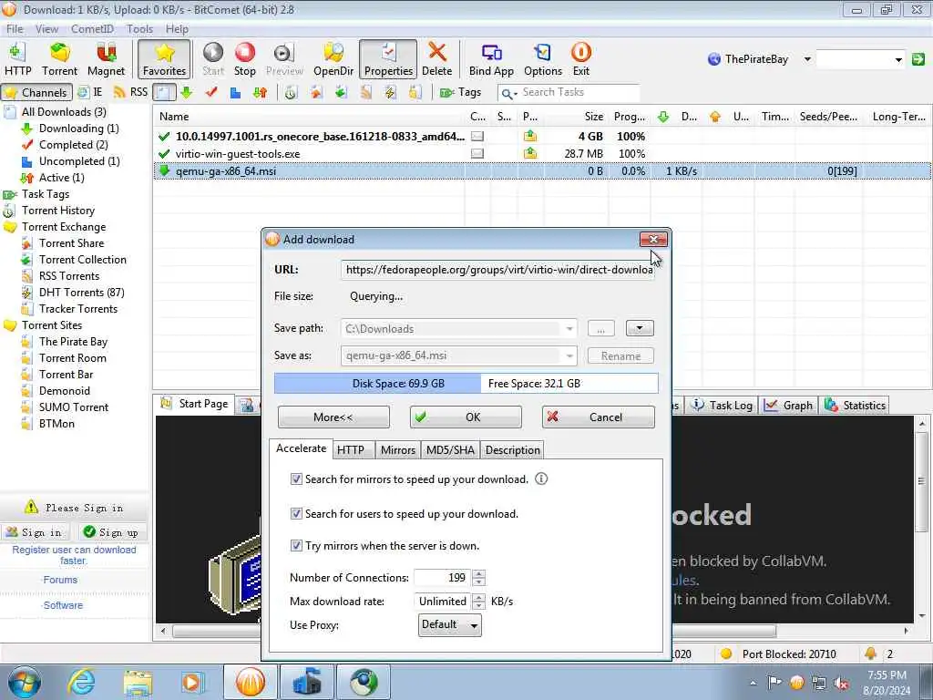Click the Magnet link toolbar icon
The image size is (933, 700).
pyautogui.click(x=106, y=59)
